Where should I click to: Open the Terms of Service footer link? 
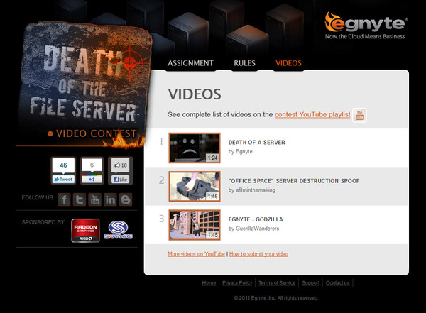[277, 283]
